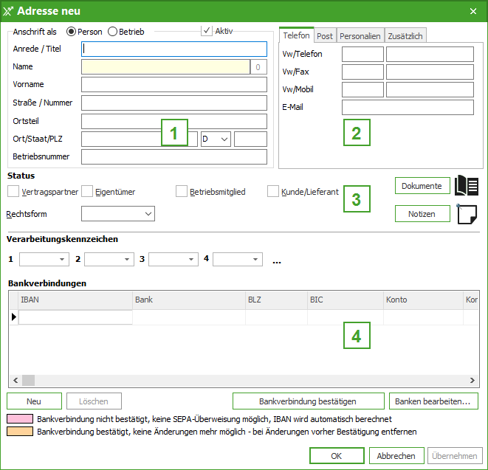488x470 pixels.
Task: Click into the E-Mail input field
Action: point(407,108)
